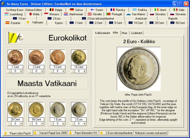Select the 50 Cent top tab
Viewport: 190px width, 138px height.
pyautogui.click(x=177, y=23)
